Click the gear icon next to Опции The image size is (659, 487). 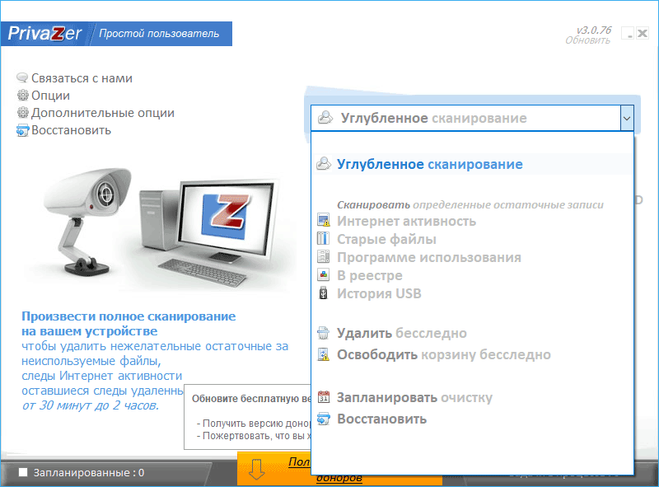point(23,96)
